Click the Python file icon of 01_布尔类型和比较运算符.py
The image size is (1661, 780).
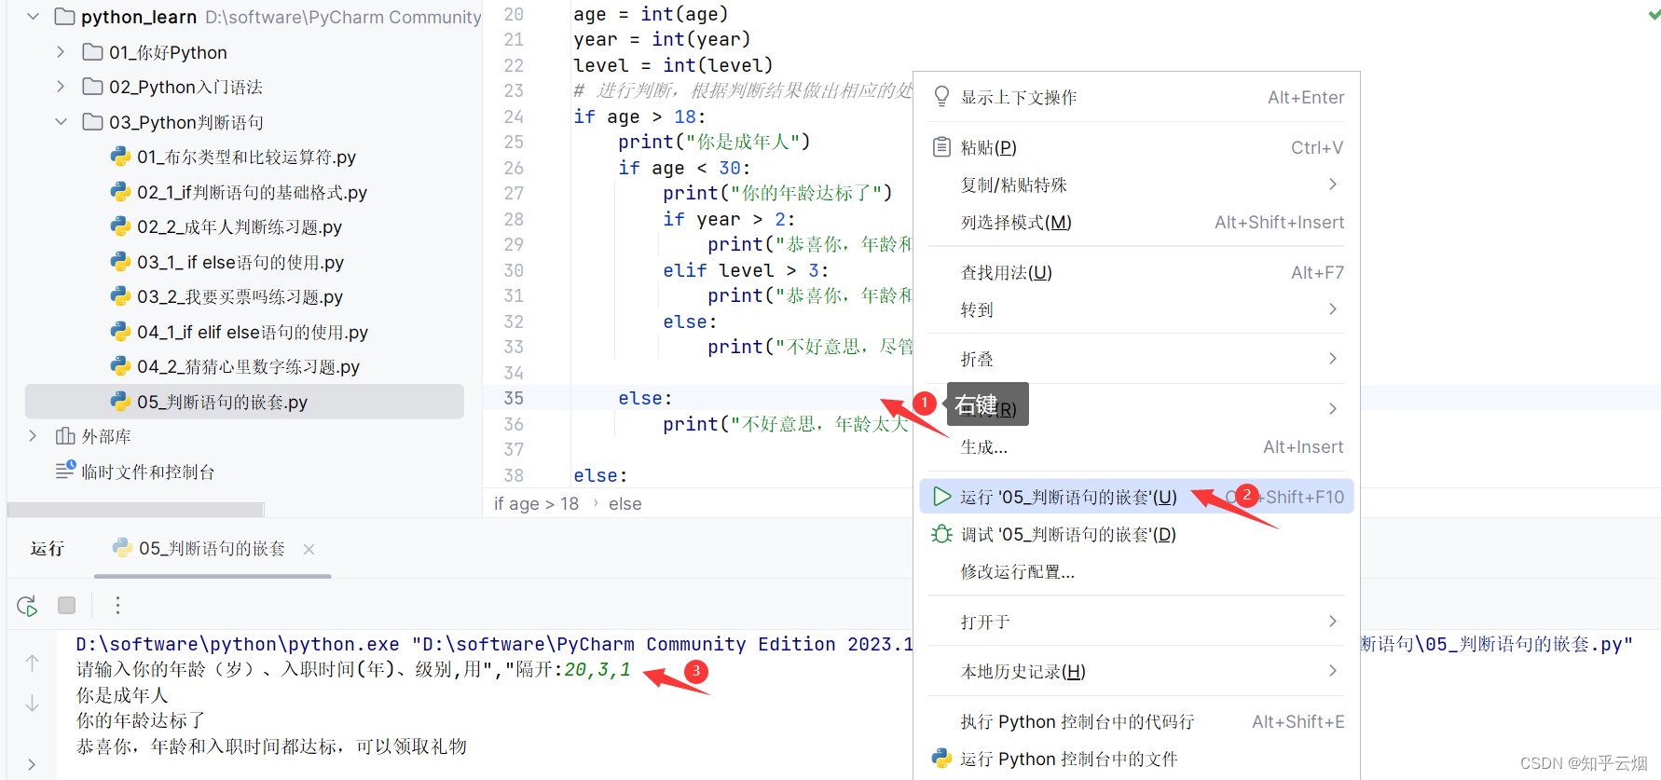(120, 157)
